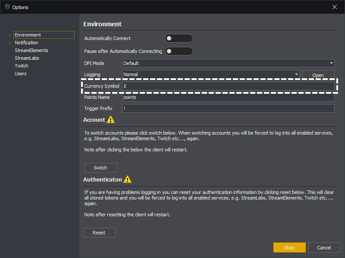Click the Switch account button
Image resolution: width=345 pixels, height=258 pixels.
[100, 168]
